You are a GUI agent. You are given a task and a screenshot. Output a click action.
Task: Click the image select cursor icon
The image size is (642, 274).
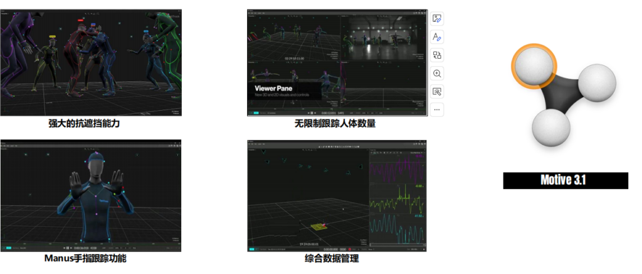[x=437, y=91]
